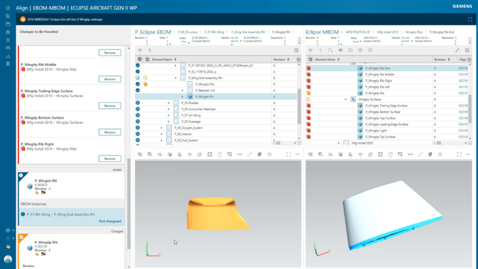Collapse the P_Wing End Assembly RH node
478x269 pixels.
pos(176,78)
